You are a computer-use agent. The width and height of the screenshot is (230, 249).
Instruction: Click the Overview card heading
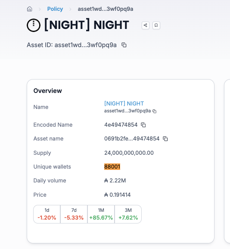(x=48, y=91)
